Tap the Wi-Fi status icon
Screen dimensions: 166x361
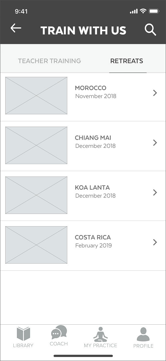click(x=143, y=11)
